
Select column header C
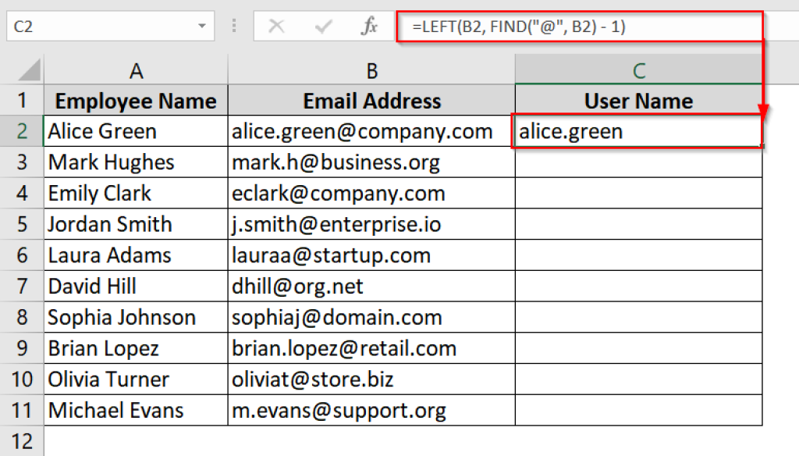[638, 69]
